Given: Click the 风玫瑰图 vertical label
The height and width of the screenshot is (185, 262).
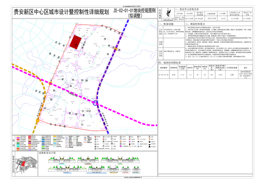Looking at the screenshot, I should tap(160, 14).
